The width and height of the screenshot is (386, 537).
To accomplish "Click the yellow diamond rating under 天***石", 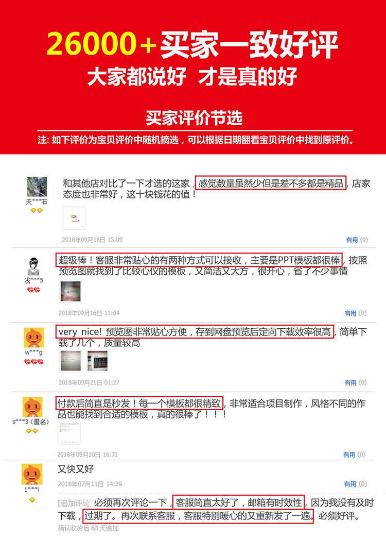I will (x=37, y=211).
